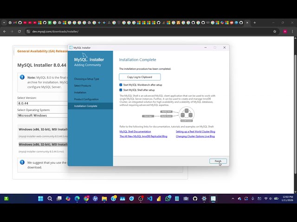Screen dimensions: 297x222
Task: Uncheck Start MySQL Workbench after setup
Action: pyautogui.click(x=121, y=85)
